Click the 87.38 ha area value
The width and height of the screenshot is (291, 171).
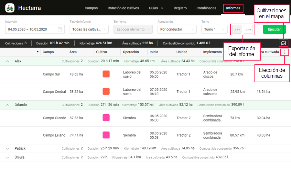pos(76,118)
